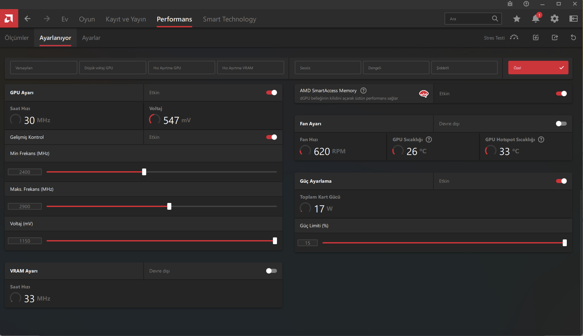Toggle the sidebar panel icon
Viewport: 583px width, 336px height.
574,19
